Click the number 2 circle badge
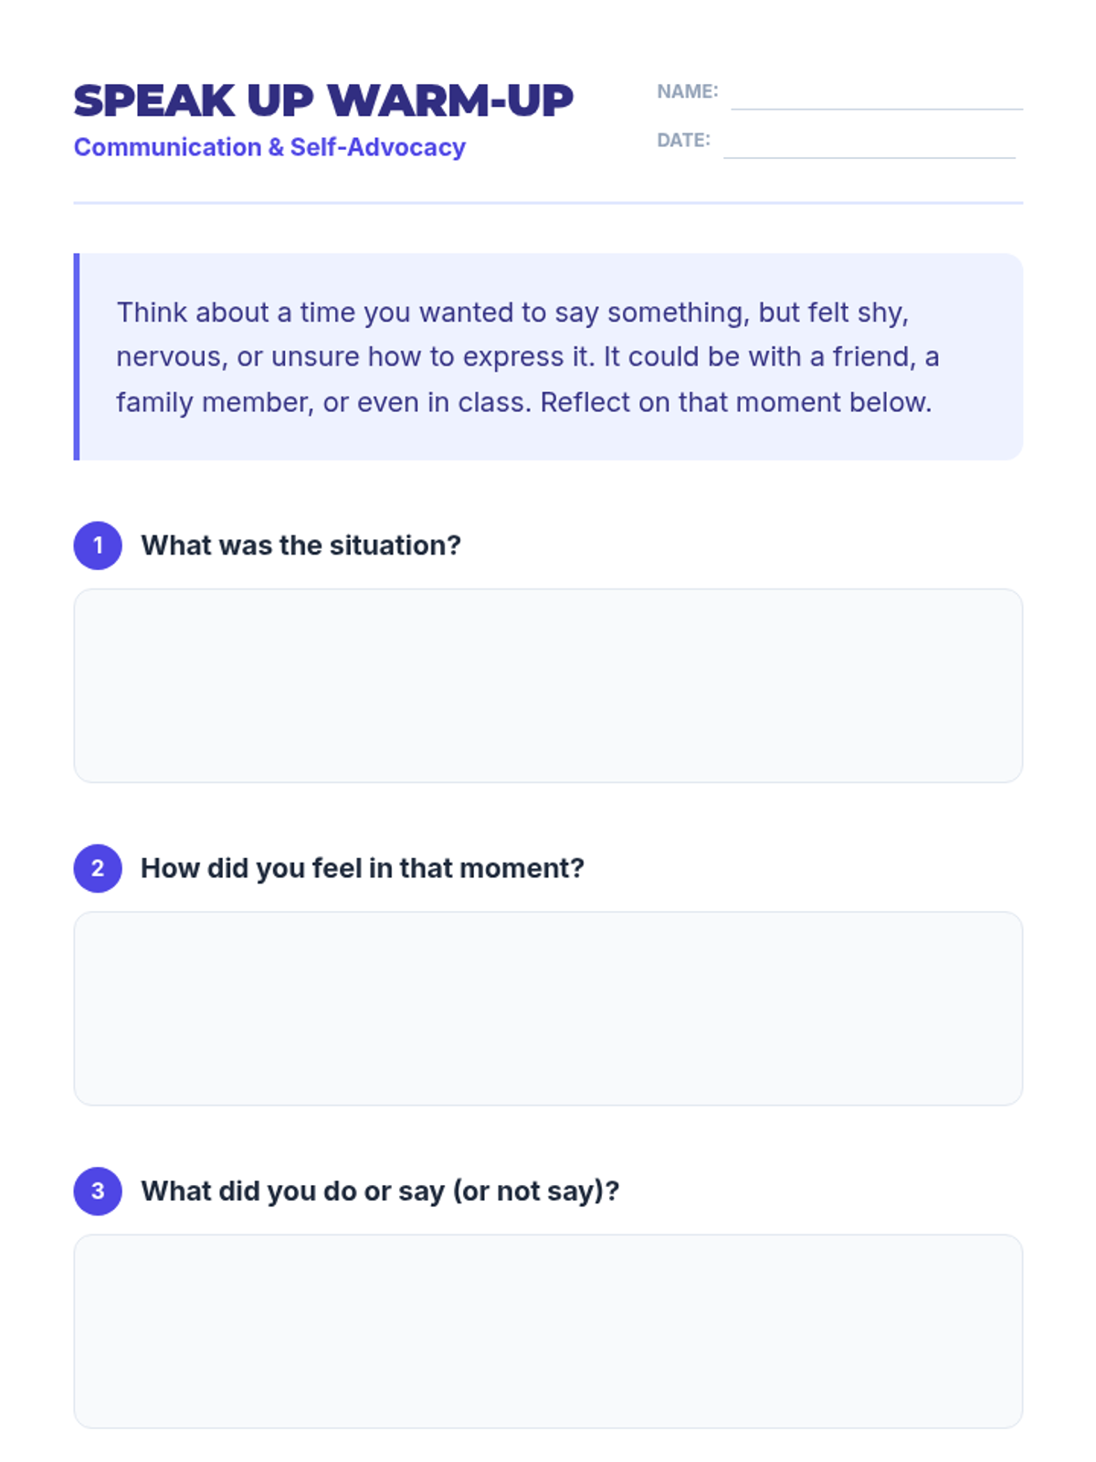 point(98,868)
